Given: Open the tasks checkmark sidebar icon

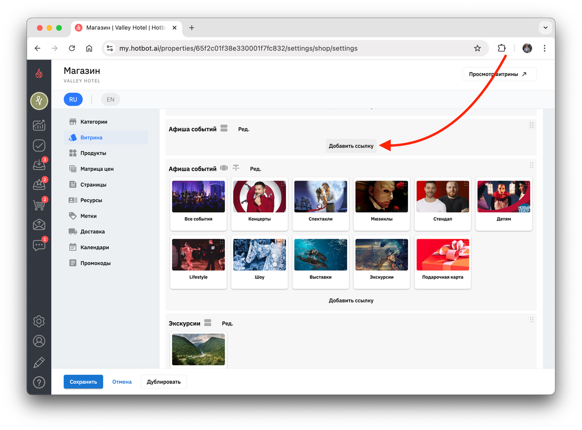Looking at the screenshot, I should click(39, 145).
